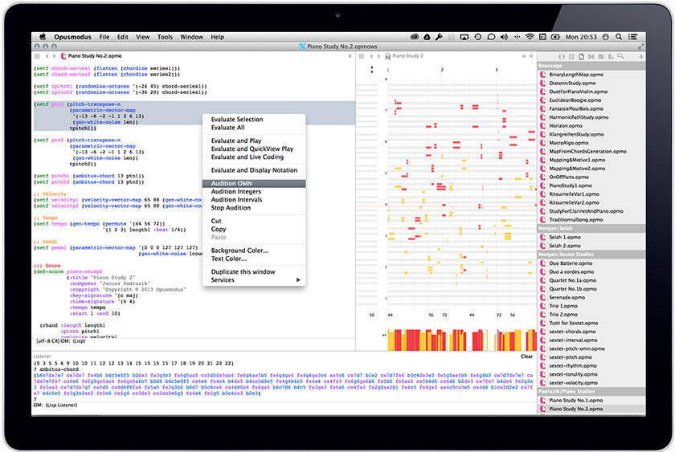The width and height of the screenshot is (675, 452).
Task: Select Evaluate and Live Coding
Action: click(254, 157)
